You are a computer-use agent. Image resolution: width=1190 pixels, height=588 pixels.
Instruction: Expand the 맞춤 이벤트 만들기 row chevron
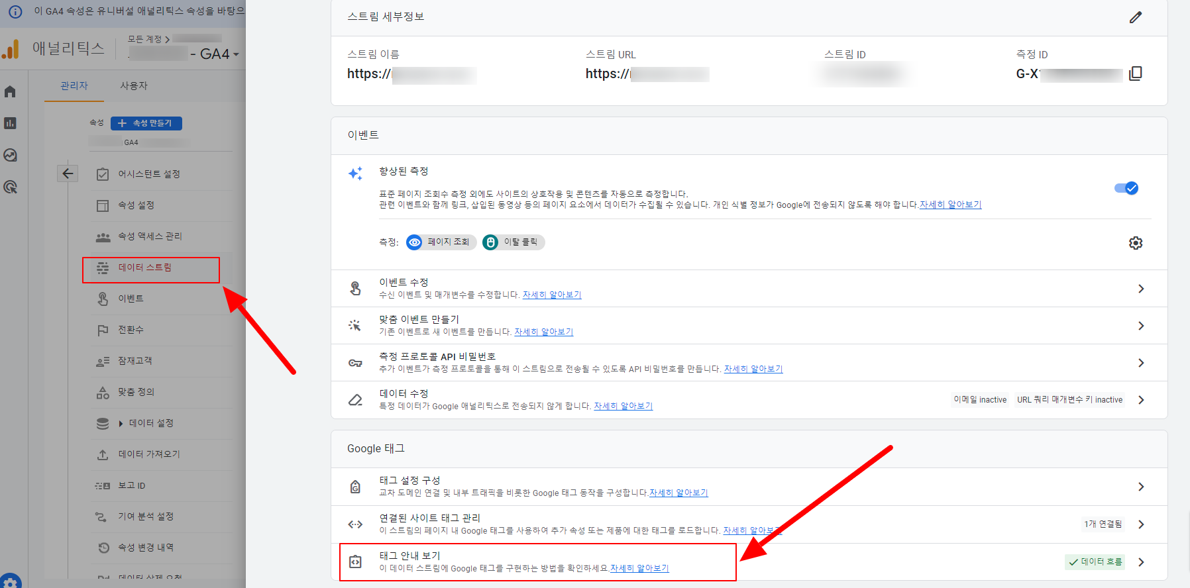(x=1141, y=326)
